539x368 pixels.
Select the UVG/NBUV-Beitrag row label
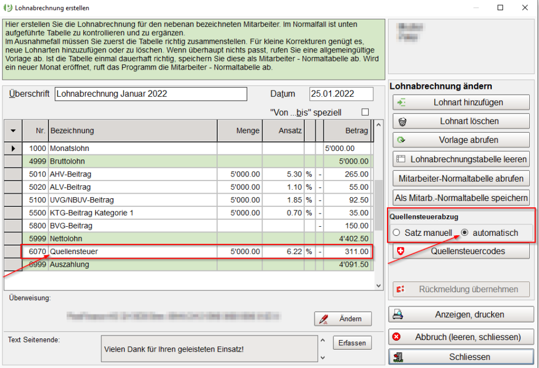coord(82,200)
